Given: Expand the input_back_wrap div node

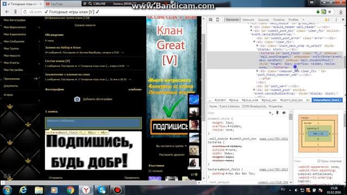Looking at the screenshot, I should coord(257,45).
